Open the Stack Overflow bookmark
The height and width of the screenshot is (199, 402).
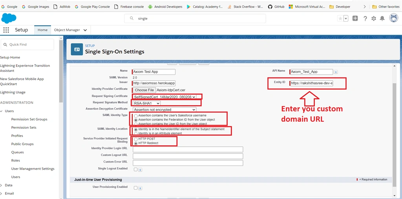245,7
